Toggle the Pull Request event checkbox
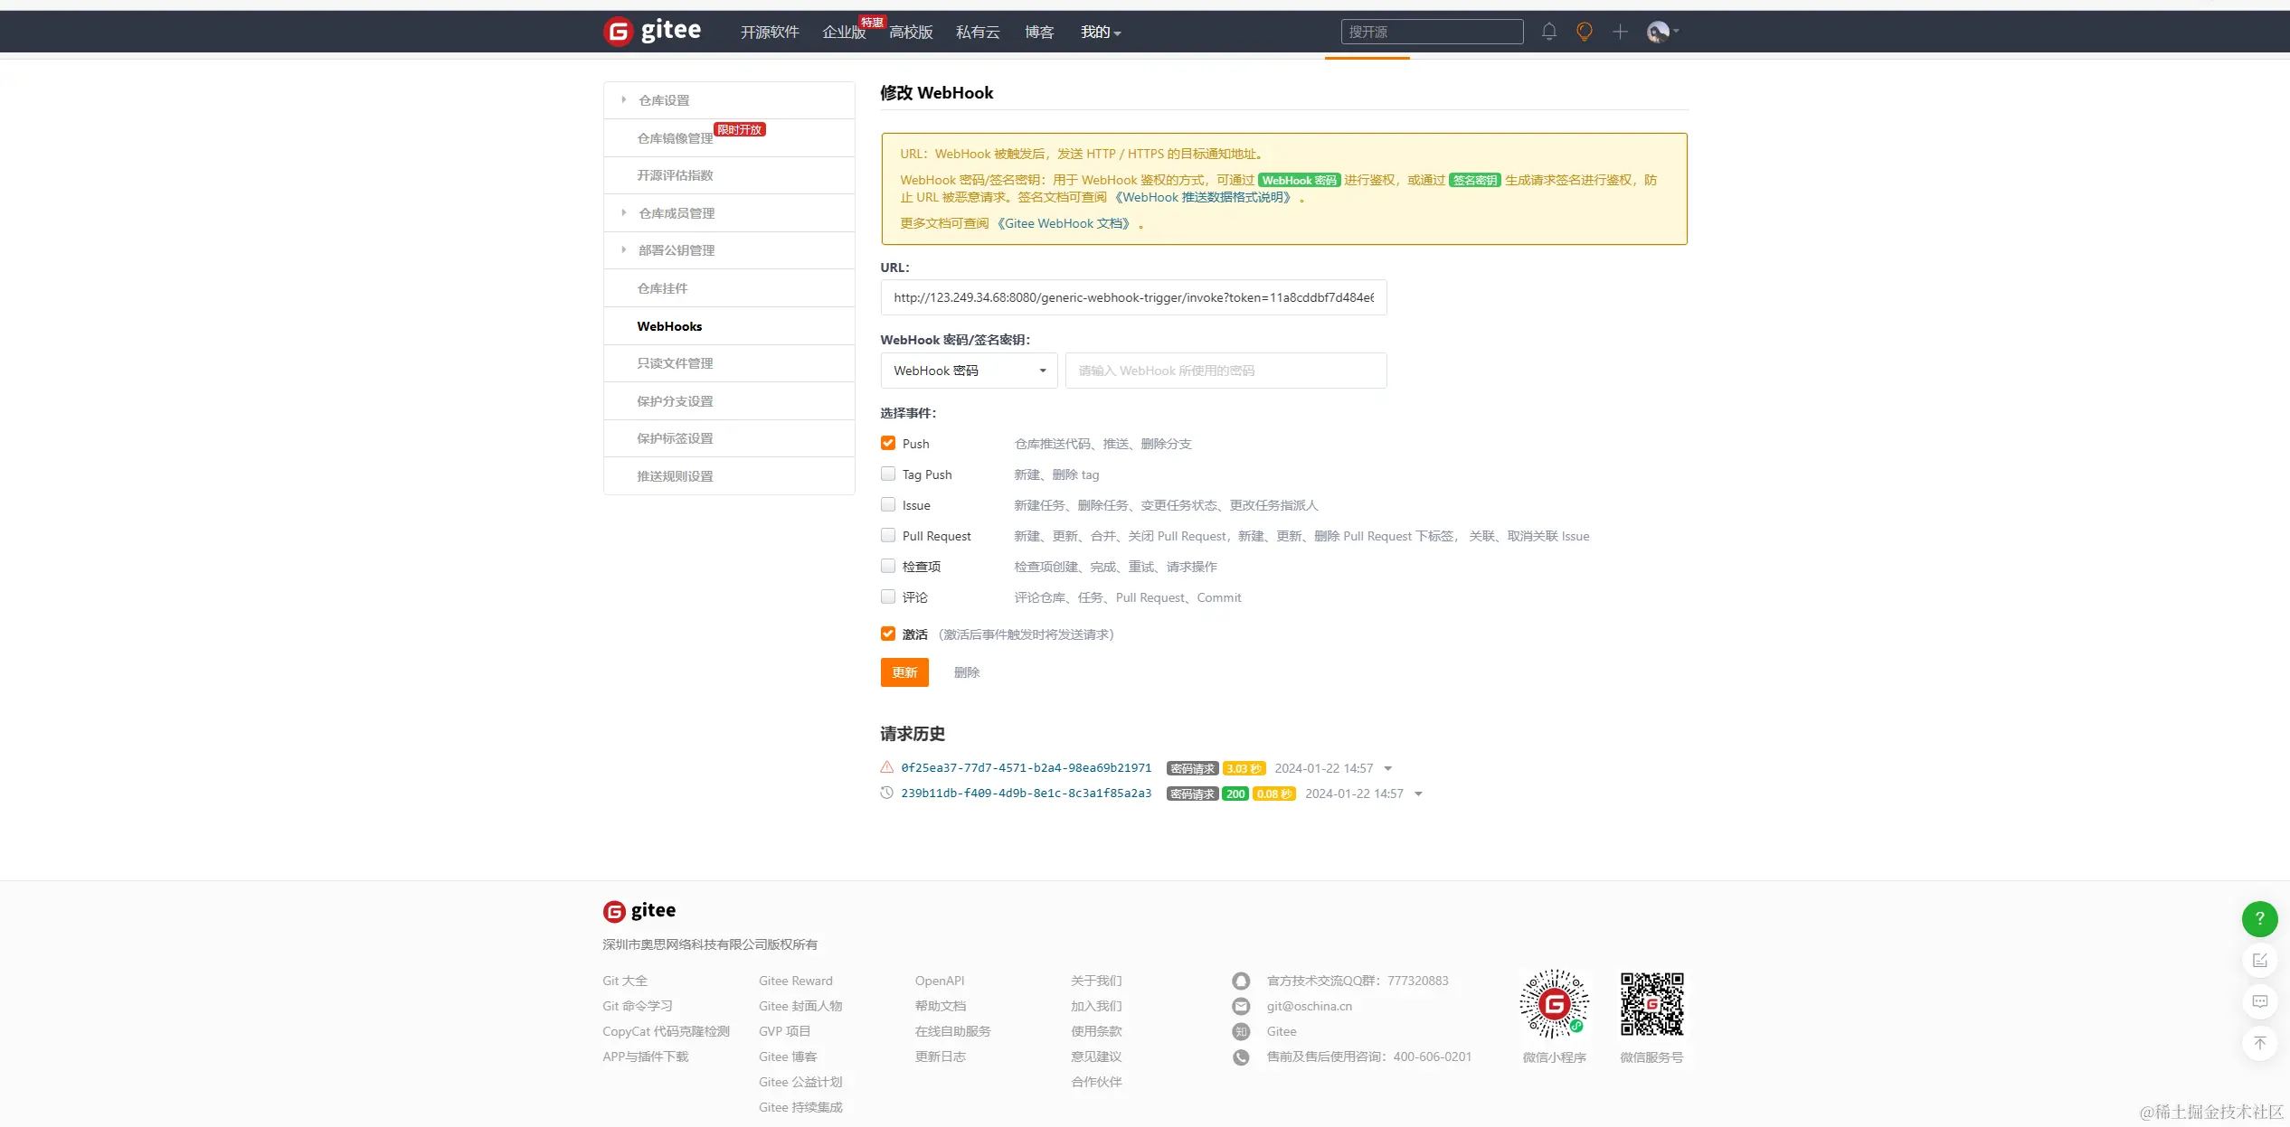This screenshot has width=2290, height=1127. tap(887, 535)
